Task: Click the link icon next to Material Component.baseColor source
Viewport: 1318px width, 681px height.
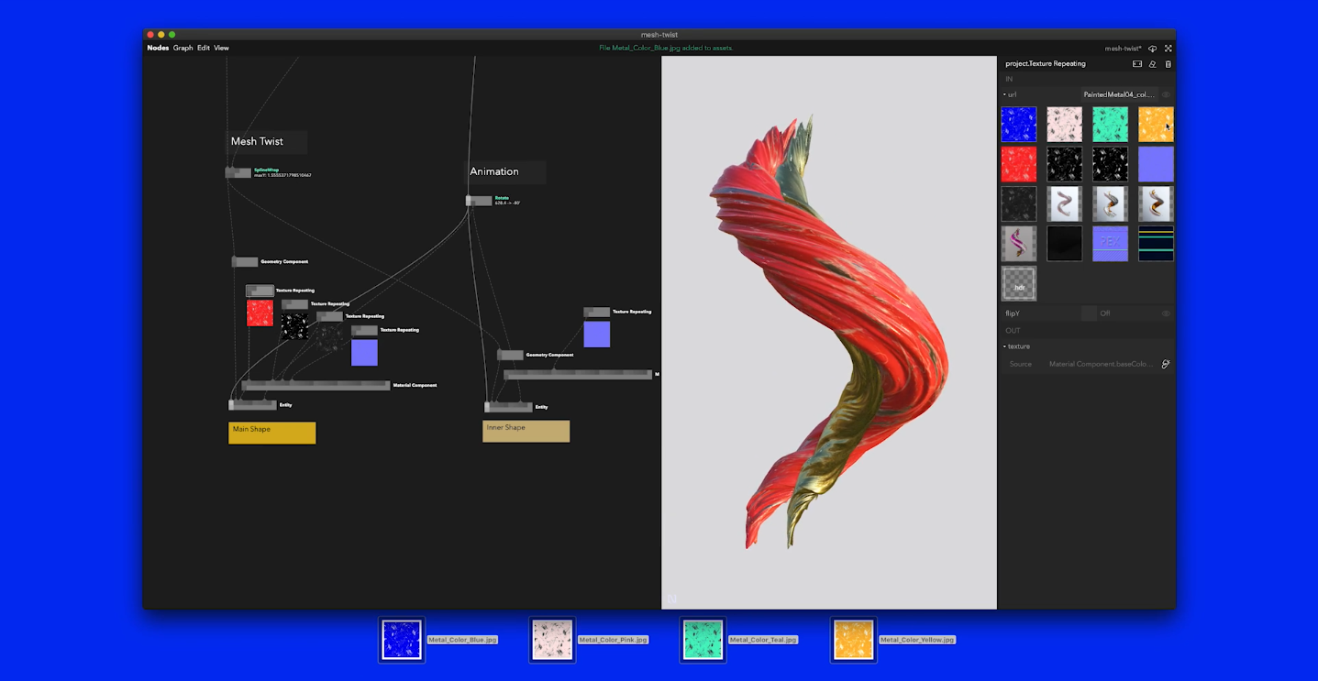Action: tap(1166, 364)
